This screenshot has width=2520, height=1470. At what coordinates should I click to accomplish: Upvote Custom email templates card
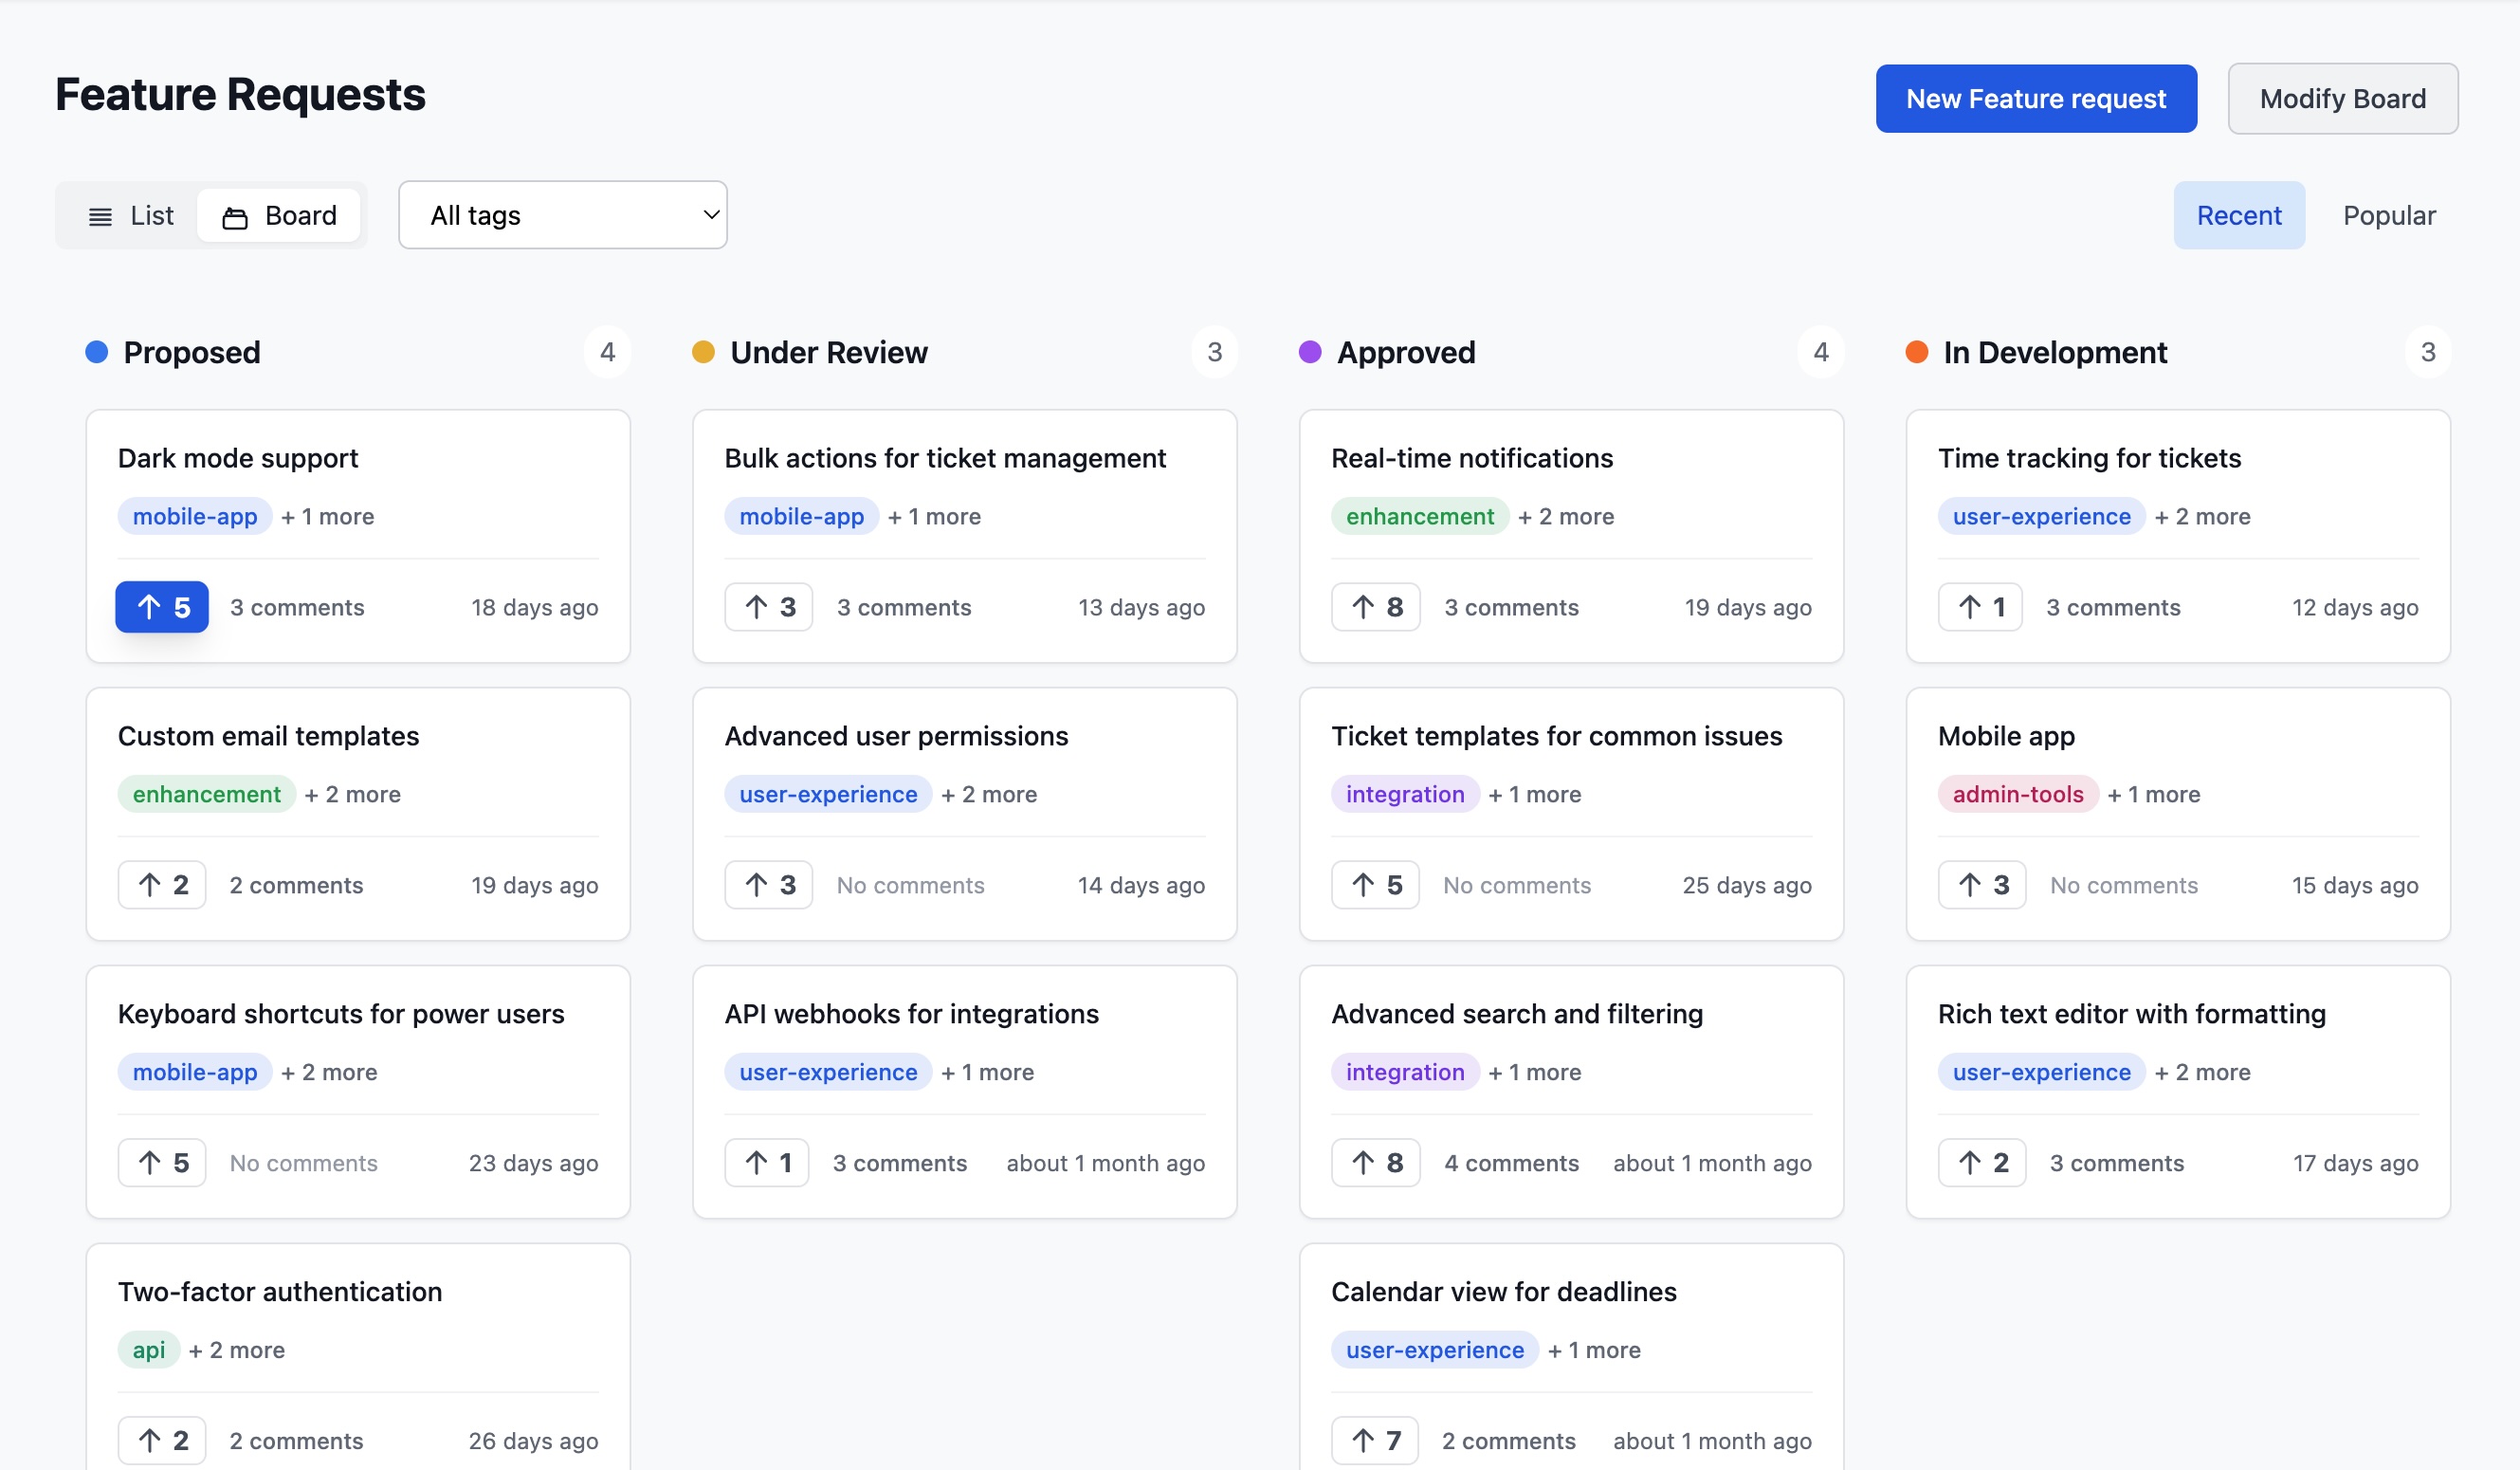point(162,885)
